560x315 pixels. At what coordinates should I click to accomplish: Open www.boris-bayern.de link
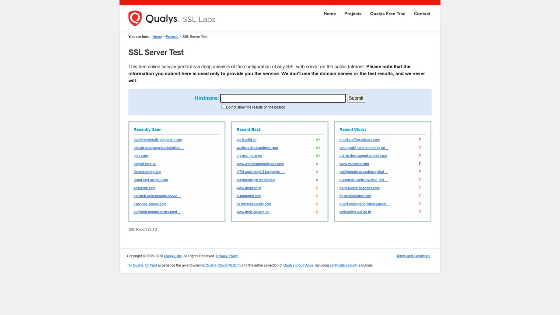tap(252, 212)
